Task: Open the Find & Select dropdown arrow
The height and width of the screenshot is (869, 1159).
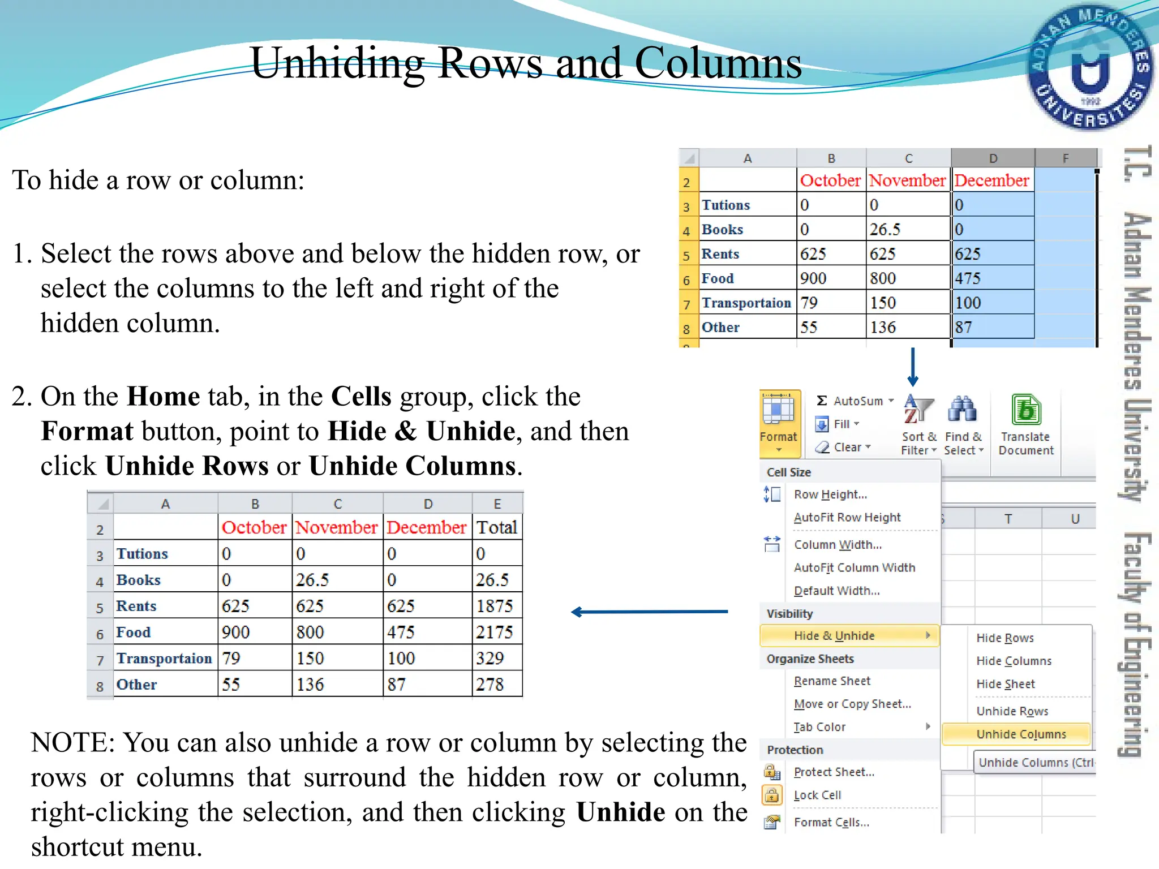Action: (x=981, y=450)
